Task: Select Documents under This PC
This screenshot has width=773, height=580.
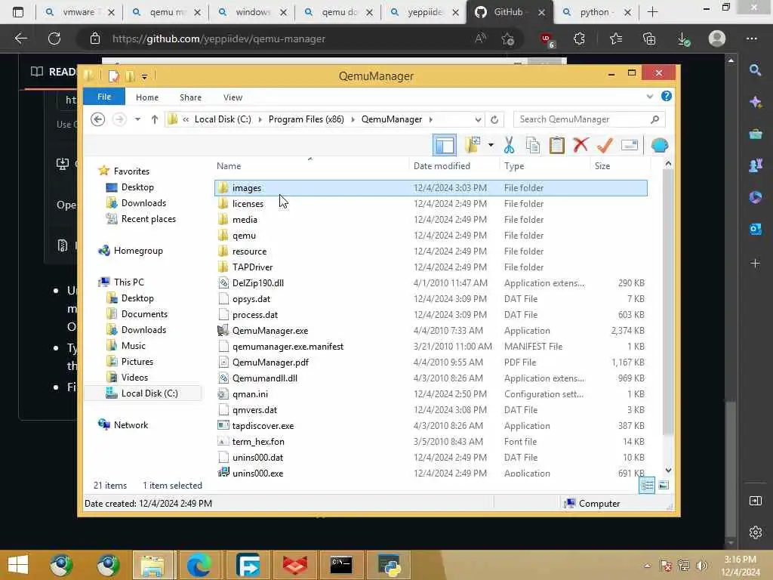Action: pos(137,313)
